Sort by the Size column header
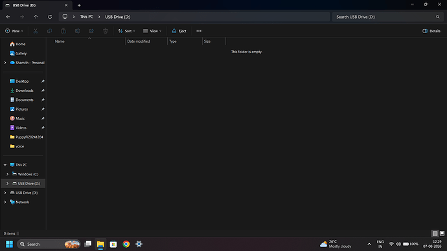447x251 pixels. coord(214,41)
